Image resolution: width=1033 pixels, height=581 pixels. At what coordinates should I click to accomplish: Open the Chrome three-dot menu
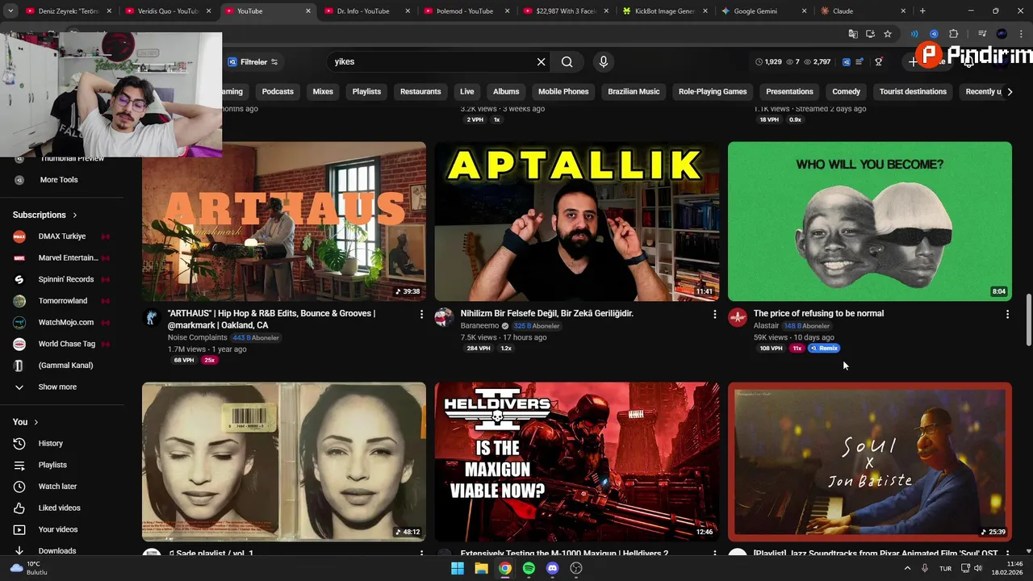(1020, 34)
